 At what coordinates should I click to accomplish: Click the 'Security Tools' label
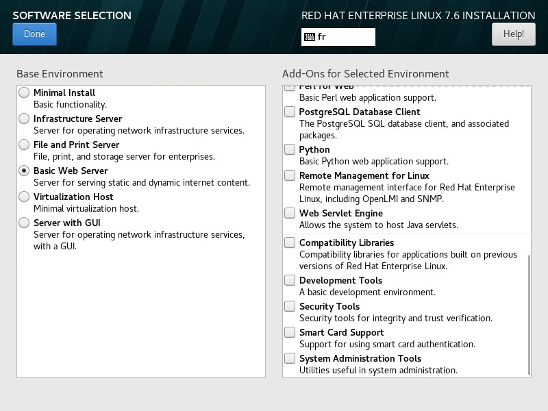329,306
